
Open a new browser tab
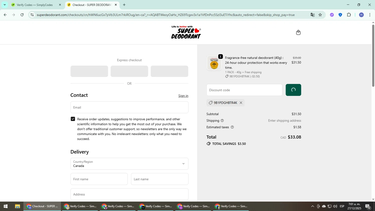[x=124, y=5]
